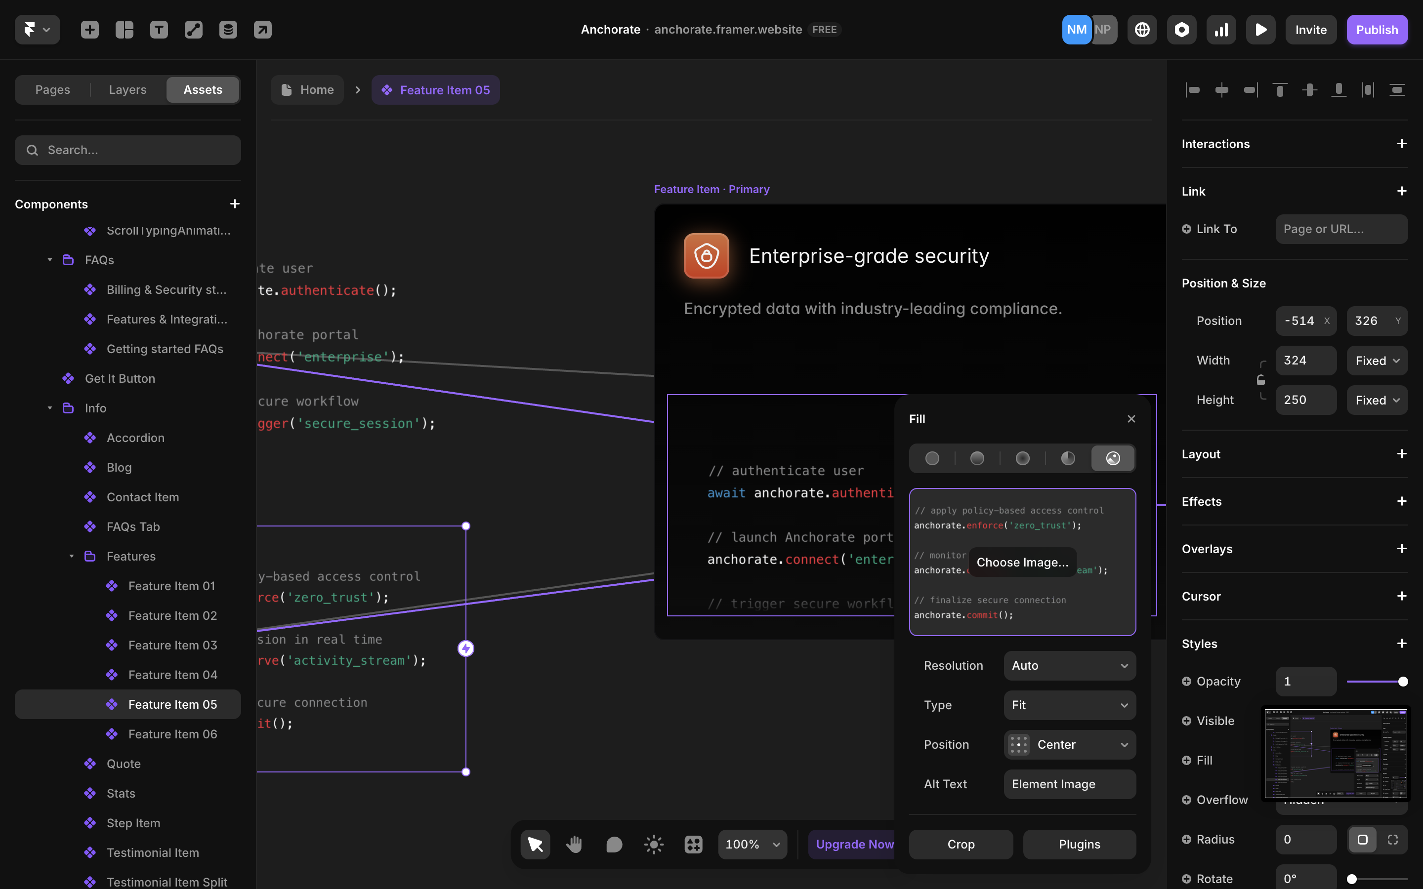Click the site settings globe icon
1423x889 pixels.
click(x=1142, y=30)
